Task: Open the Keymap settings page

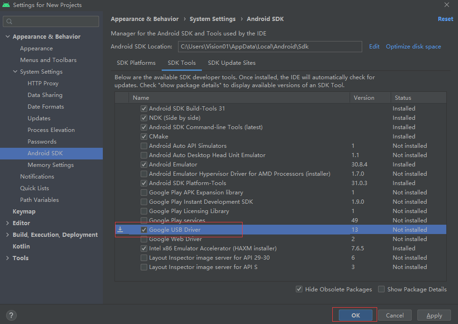Action: [24, 212]
